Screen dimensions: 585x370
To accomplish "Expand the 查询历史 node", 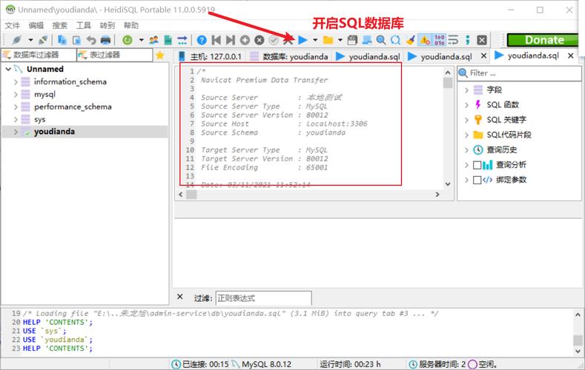I will pos(466,150).
